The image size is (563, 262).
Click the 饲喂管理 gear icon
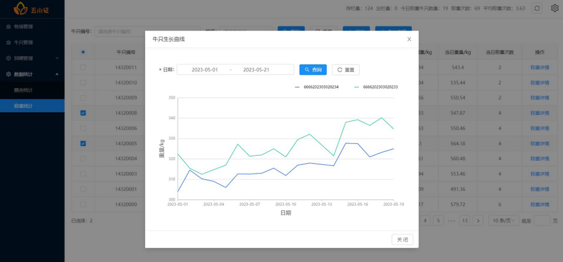(8, 58)
